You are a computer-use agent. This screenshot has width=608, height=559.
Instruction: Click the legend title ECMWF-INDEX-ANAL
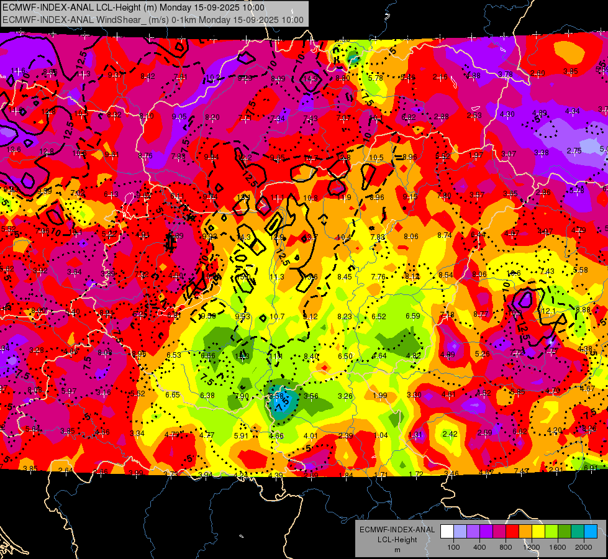coord(397,530)
